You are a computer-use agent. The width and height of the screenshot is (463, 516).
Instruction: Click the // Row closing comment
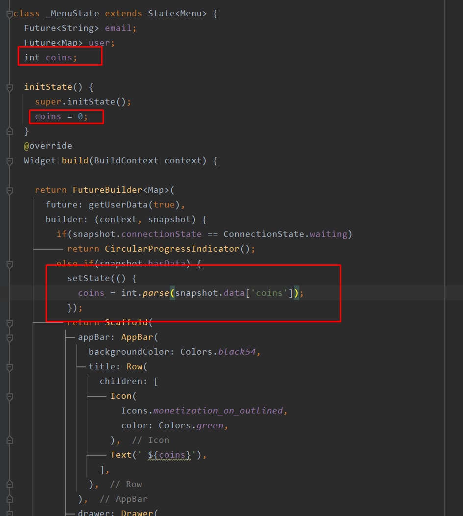126,485
